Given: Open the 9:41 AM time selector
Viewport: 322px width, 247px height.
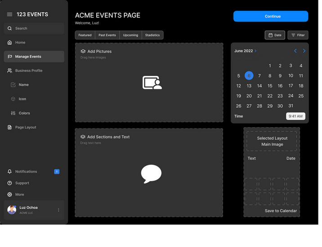Looking at the screenshot, I should click(295, 116).
